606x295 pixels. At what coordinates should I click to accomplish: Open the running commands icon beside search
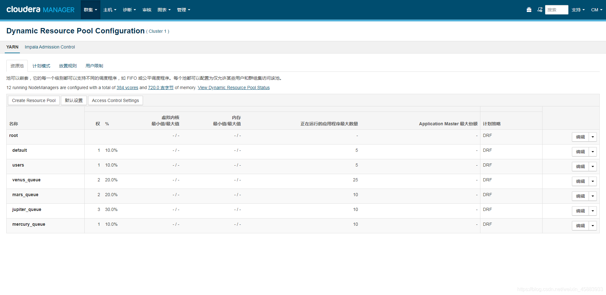click(540, 10)
